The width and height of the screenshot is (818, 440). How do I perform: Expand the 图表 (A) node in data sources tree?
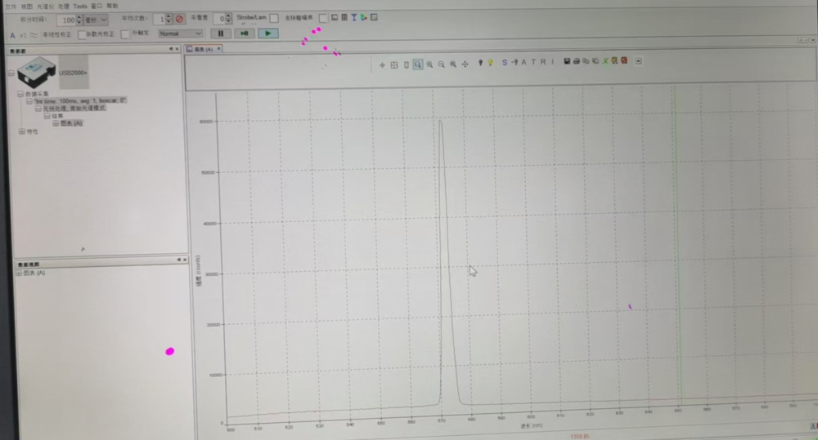pyautogui.click(x=56, y=123)
